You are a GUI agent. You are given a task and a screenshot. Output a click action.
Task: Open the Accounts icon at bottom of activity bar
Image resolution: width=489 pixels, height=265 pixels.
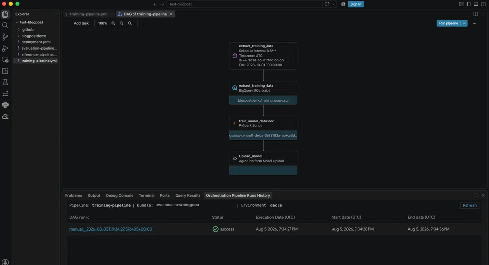coord(5,262)
